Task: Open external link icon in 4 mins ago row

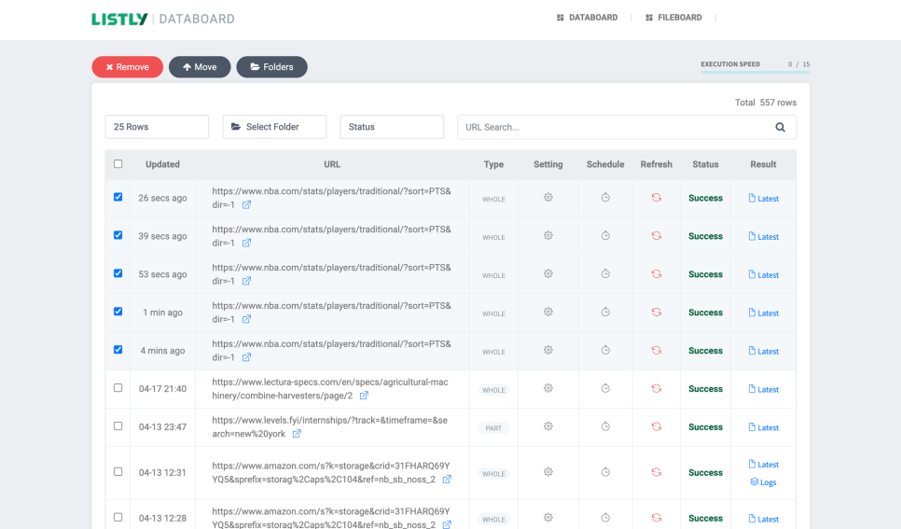Action: pyautogui.click(x=246, y=357)
